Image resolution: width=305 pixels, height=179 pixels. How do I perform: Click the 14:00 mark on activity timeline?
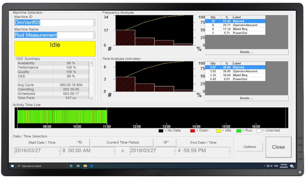pos(196,126)
